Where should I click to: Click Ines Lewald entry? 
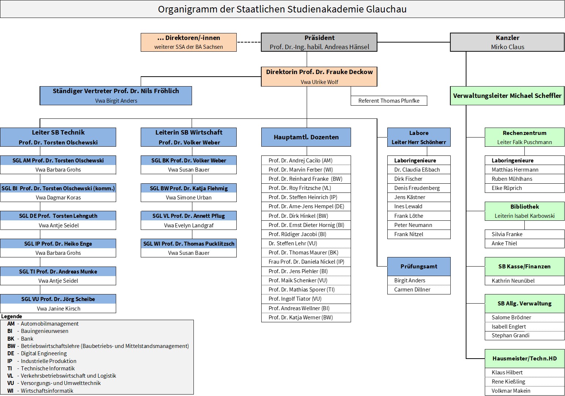click(x=419, y=206)
